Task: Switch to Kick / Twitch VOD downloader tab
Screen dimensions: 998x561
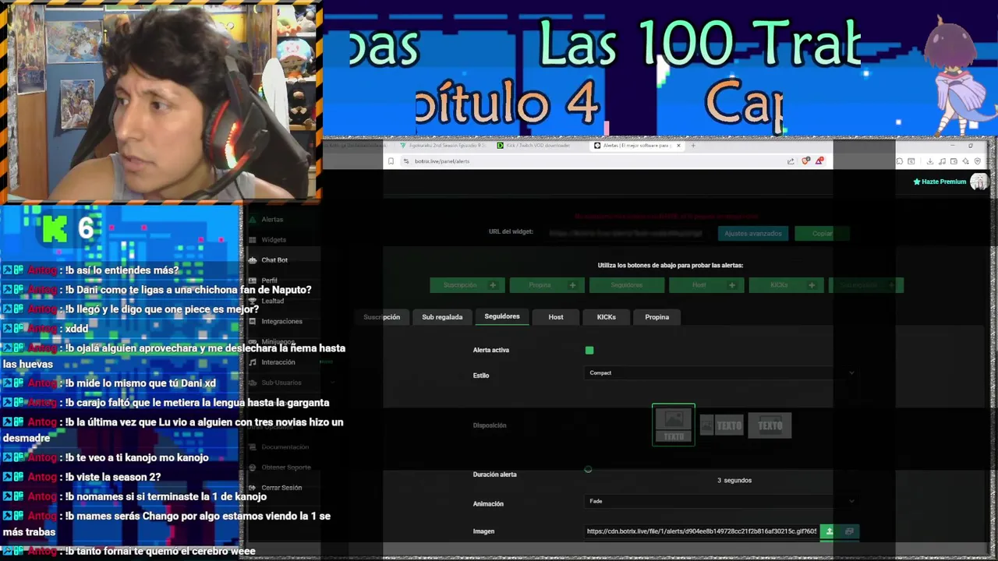Action: [540, 146]
